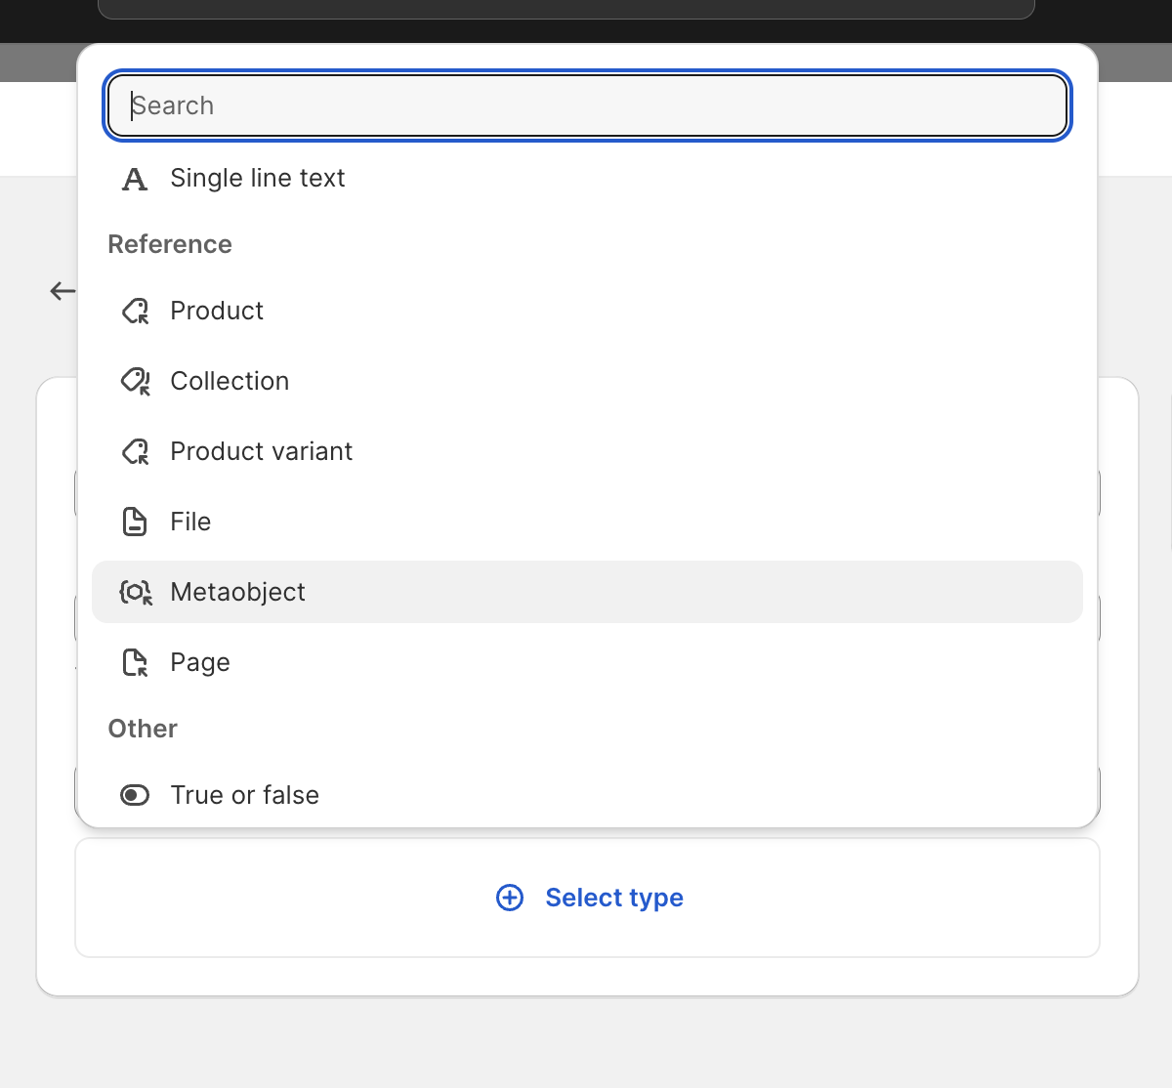This screenshot has width=1172, height=1088.
Task: Choose the File reference option
Action: [588, 523]
